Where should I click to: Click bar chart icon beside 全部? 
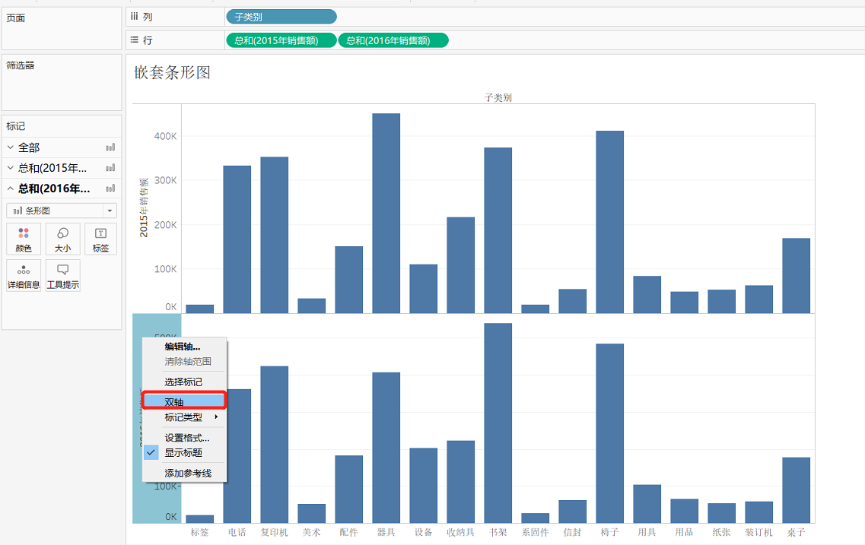click(110, 147)
